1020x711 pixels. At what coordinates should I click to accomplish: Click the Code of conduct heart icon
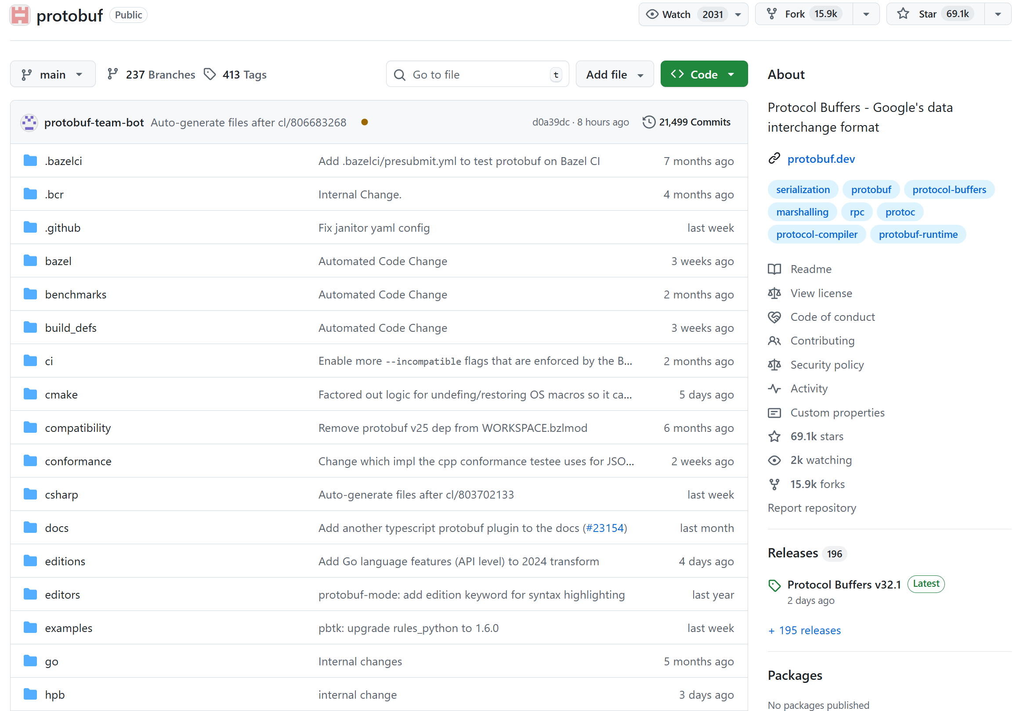775,317
